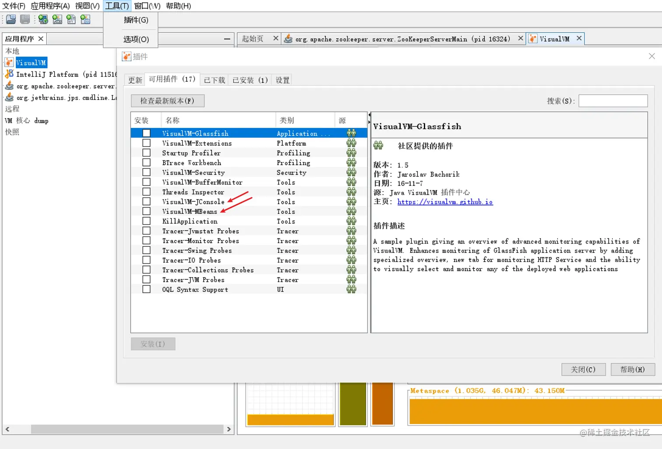Close the ZooKeeperServerMain tab

pos(520,38)
